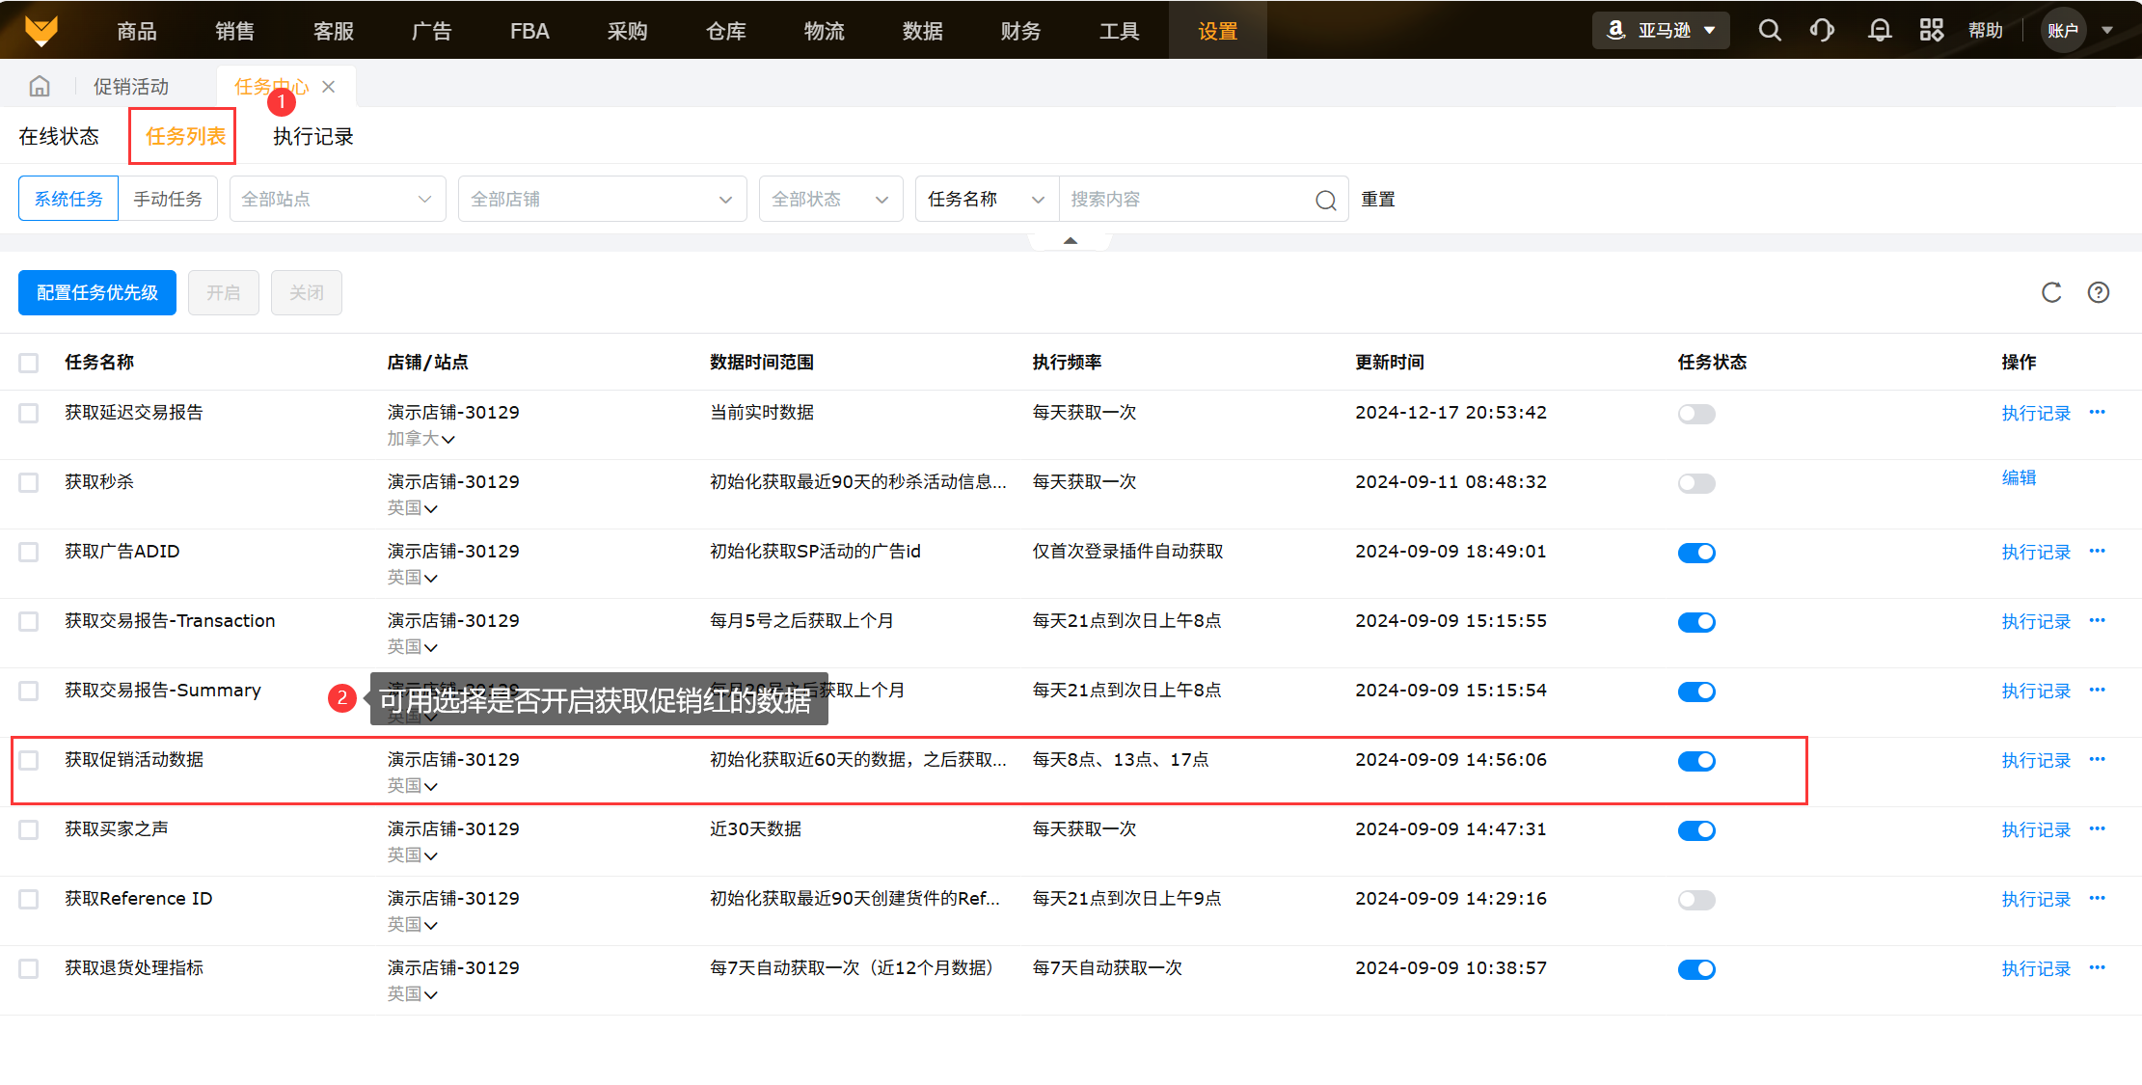Click the 配置任务优先级 button
The width and height of the screenshot is (2142, 1085).
(x=97, y=292)
